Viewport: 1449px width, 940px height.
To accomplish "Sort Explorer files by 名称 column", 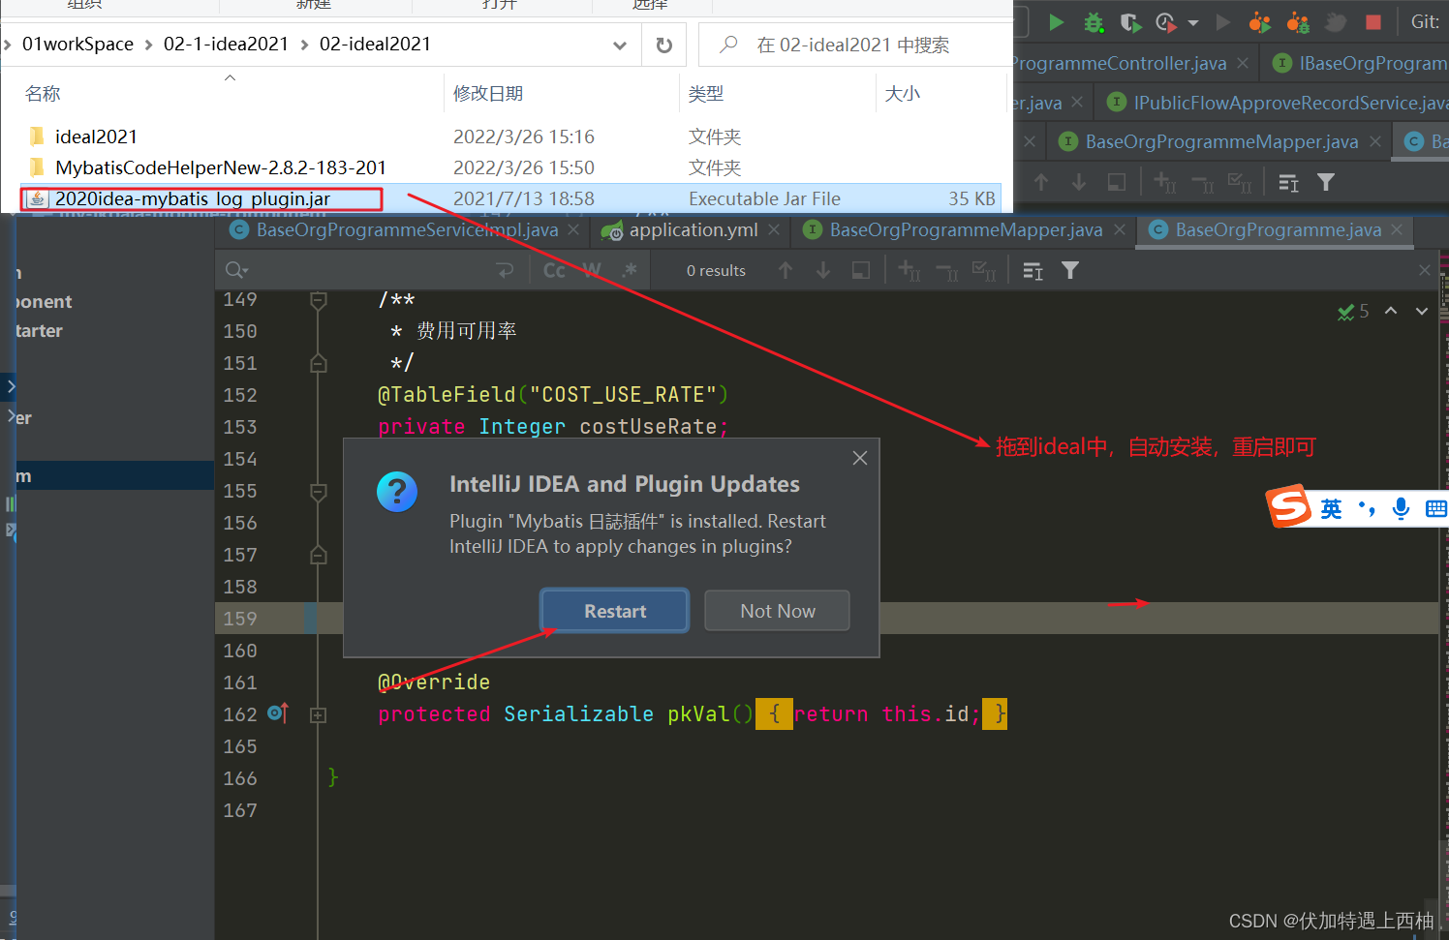I will click(43, 93).
